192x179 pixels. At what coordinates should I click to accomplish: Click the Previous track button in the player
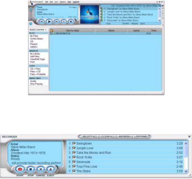42,22
